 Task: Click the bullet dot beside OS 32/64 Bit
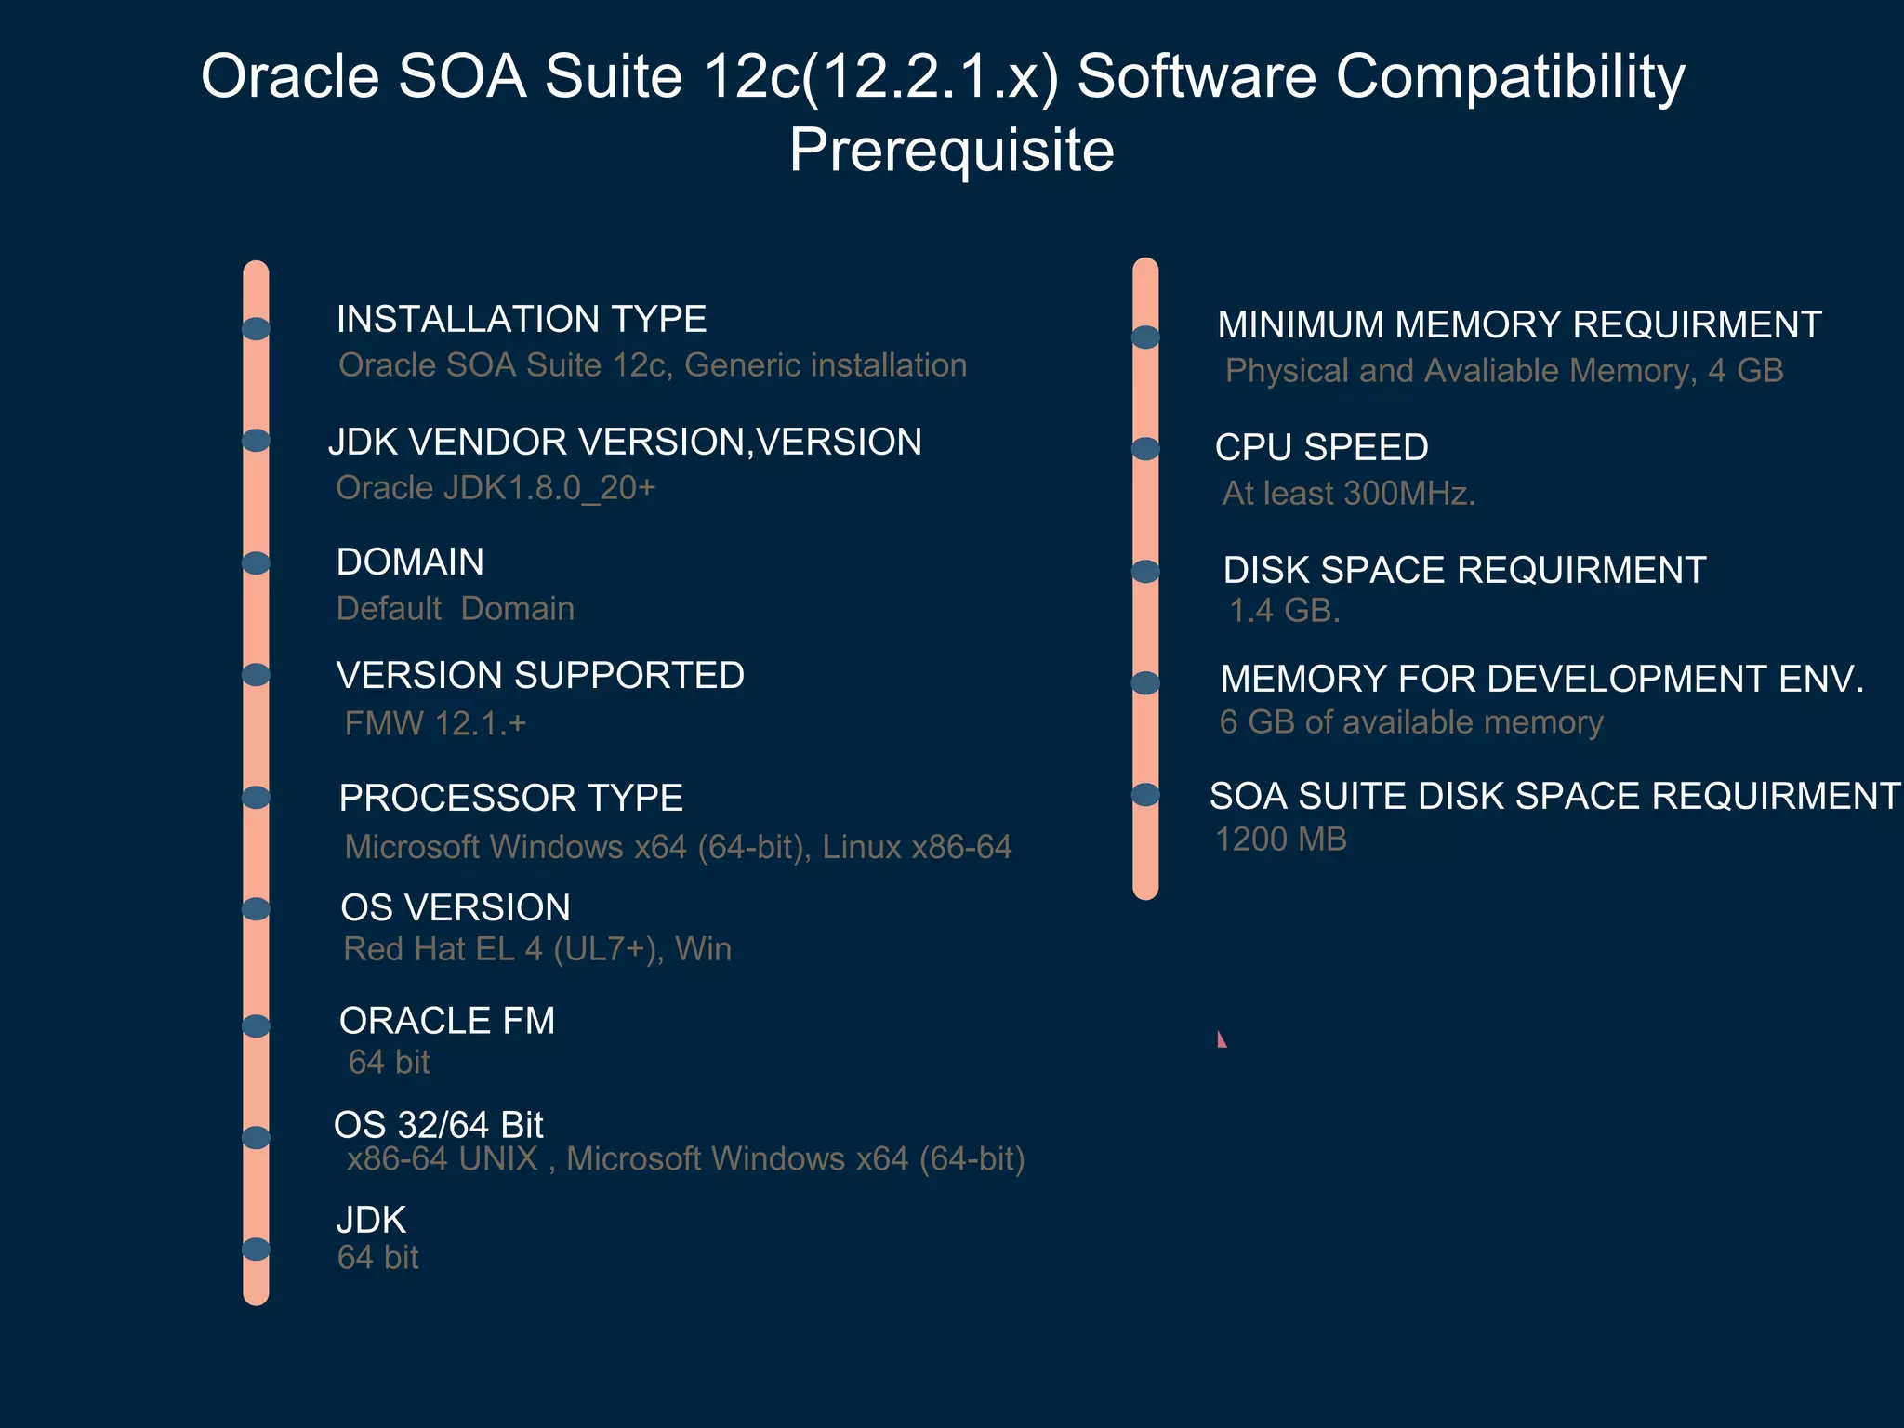point(257,1138)
